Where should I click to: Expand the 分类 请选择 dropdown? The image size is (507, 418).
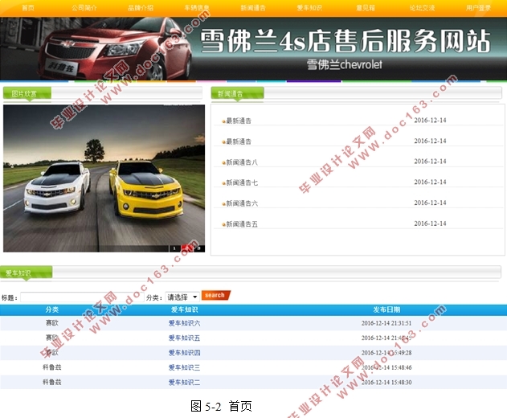pos(182,297)
